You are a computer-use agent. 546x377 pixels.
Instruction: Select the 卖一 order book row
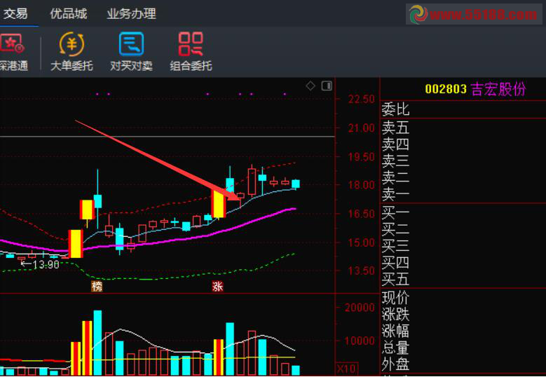coord(395,194)
